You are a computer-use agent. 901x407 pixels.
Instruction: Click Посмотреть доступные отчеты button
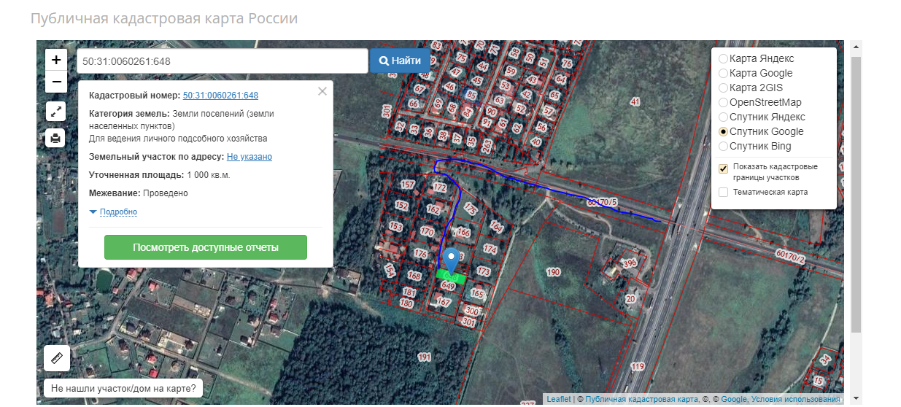point(206,247)
